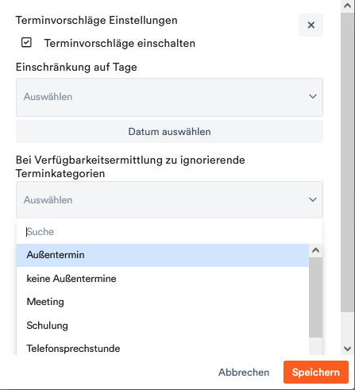Collapse the Terminkategorien dropdown chevron
Image resolution: width=355 pixels, height=390 pixels.
pyautogui.click(x=313, y=199)
